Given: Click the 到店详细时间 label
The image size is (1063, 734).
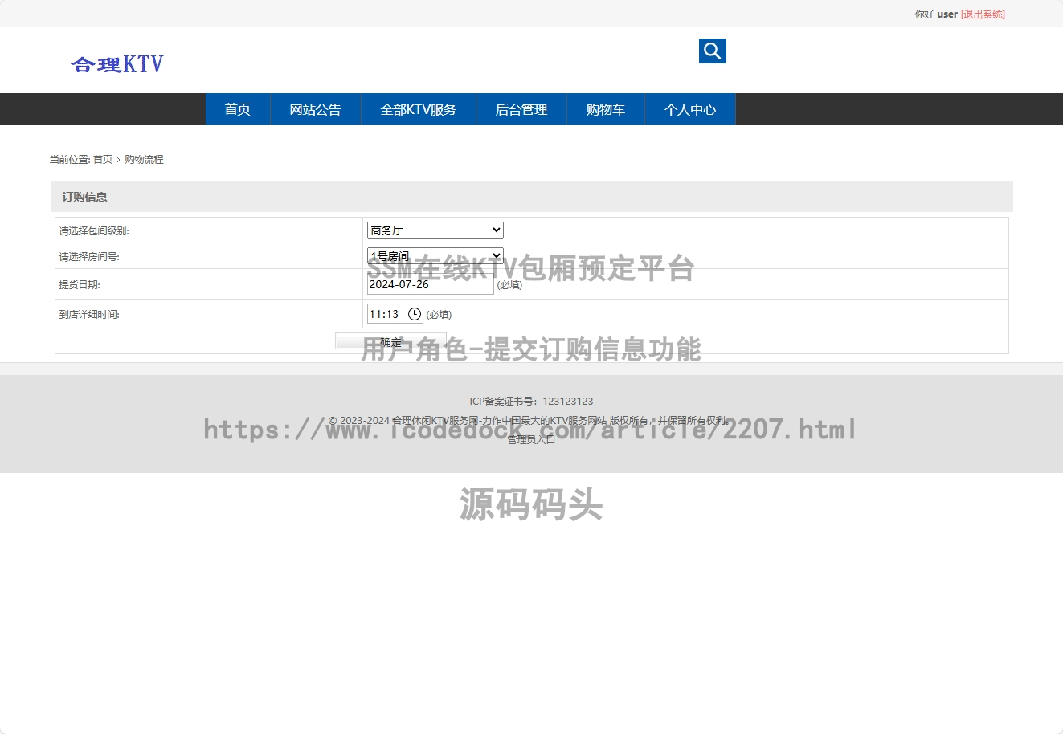Looking at the screenshot, I should tap(89, 315).
